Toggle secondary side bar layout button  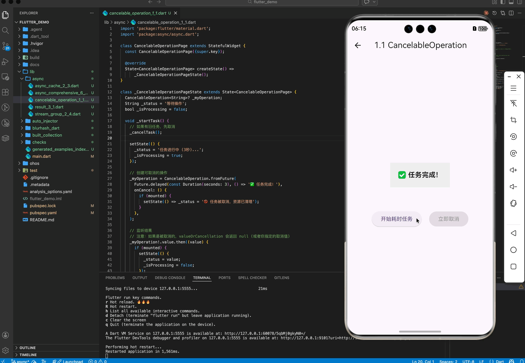[x=520, y=2]
